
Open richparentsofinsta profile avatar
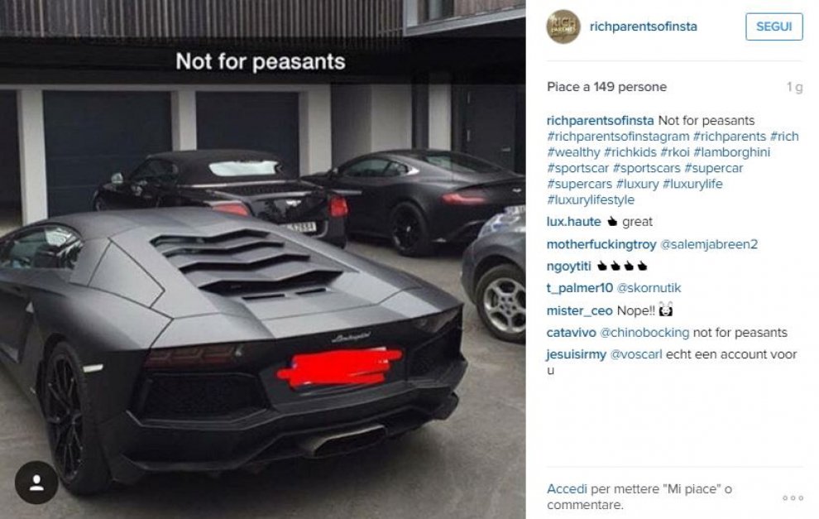pyautogui.click(x=563, y=26)
